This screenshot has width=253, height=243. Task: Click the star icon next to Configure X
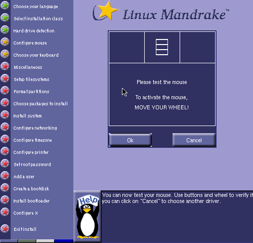point(5,212)
